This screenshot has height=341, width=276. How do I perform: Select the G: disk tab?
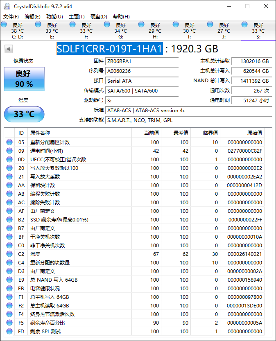pos(120,31)
